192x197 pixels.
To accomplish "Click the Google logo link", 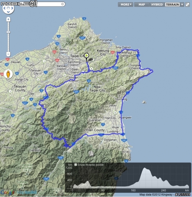I will [7, 192].
